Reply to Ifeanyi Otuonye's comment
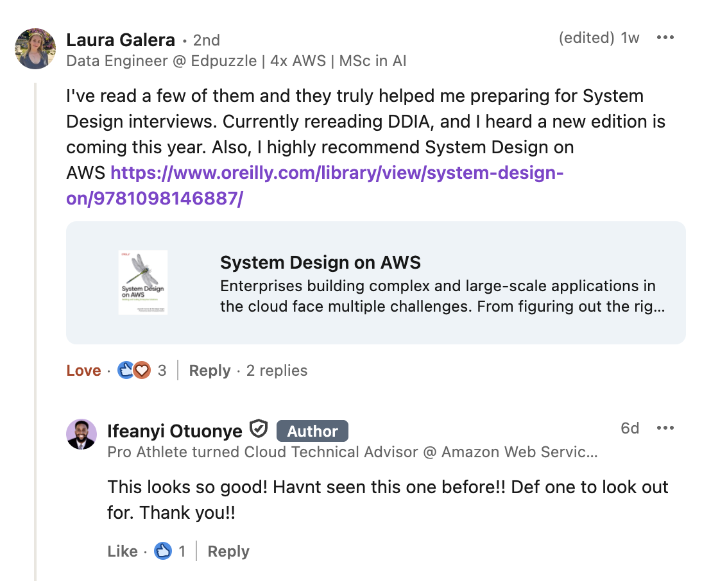702x581 pixels. click(228, 552)
